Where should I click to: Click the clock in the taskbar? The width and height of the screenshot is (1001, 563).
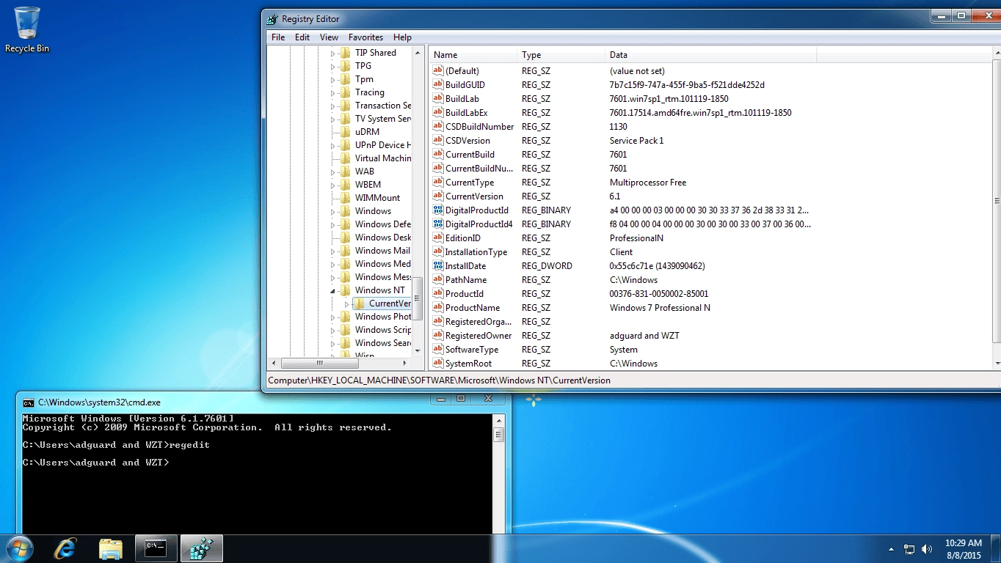[964, 549]
